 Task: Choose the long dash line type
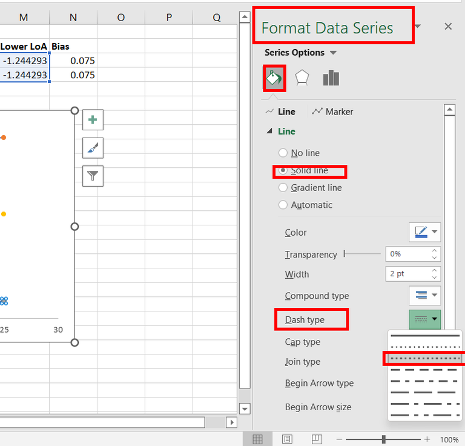click(x=425, y=392)
